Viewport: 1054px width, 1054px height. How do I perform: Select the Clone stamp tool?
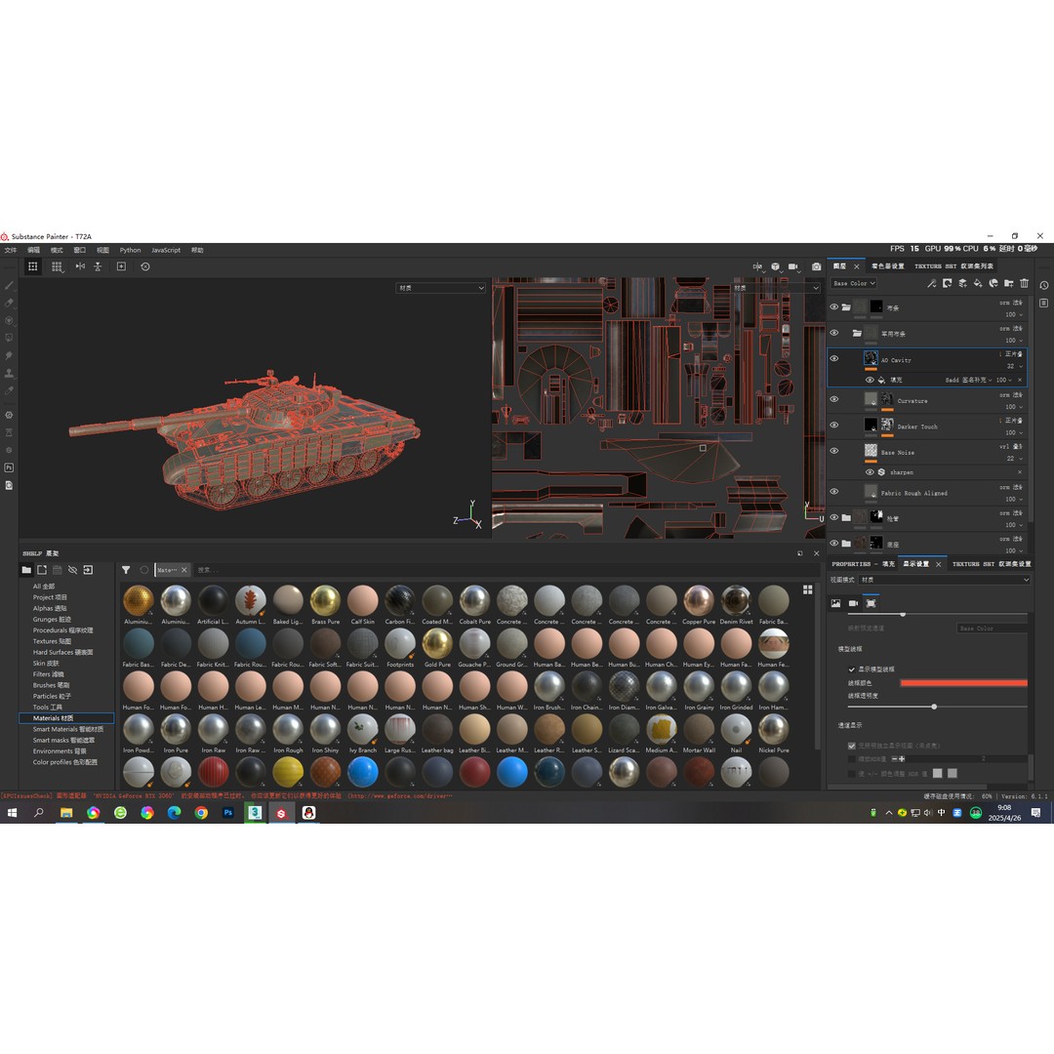point(9,373)
